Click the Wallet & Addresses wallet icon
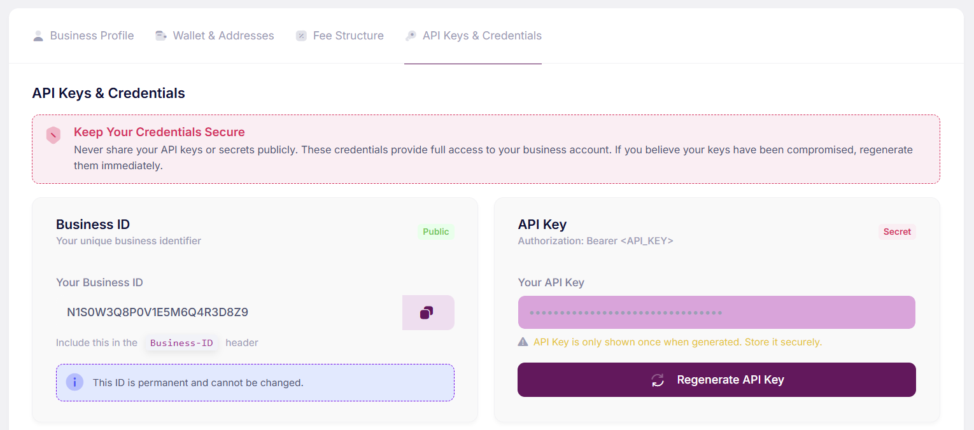Viewport: 974px width, 430px height. [160, 36]
